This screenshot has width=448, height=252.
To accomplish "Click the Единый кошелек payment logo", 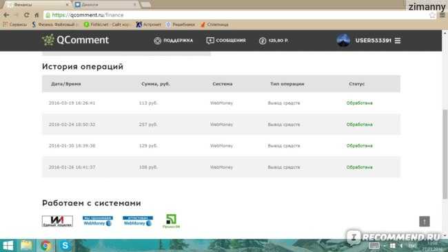I will (57, 221).
